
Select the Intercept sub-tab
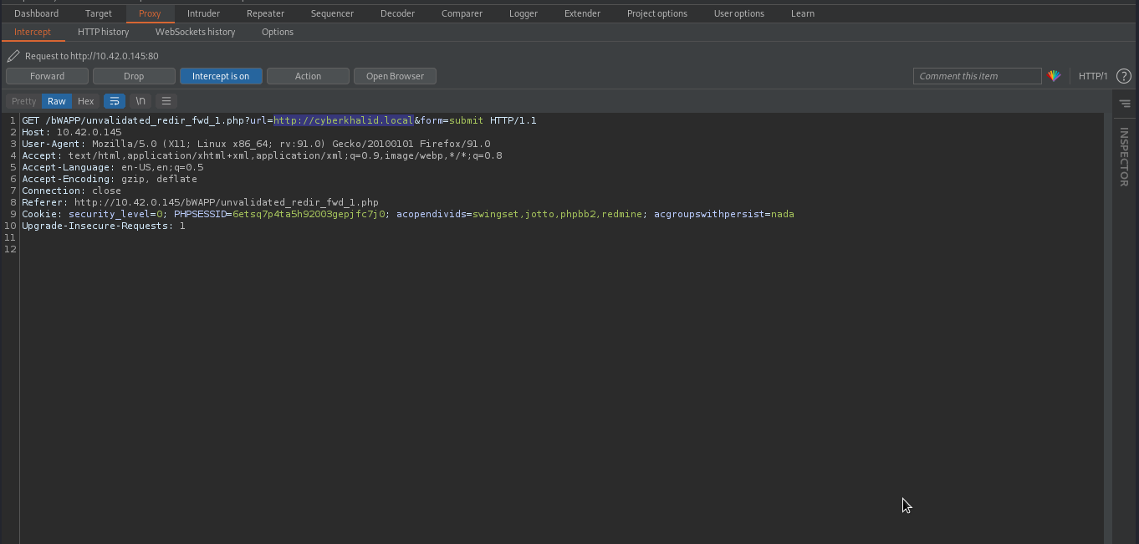33,32
